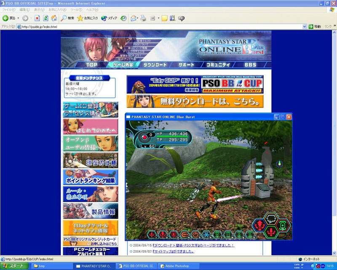Expand the Back button history dropdown arrow

[x=18, y=18]
